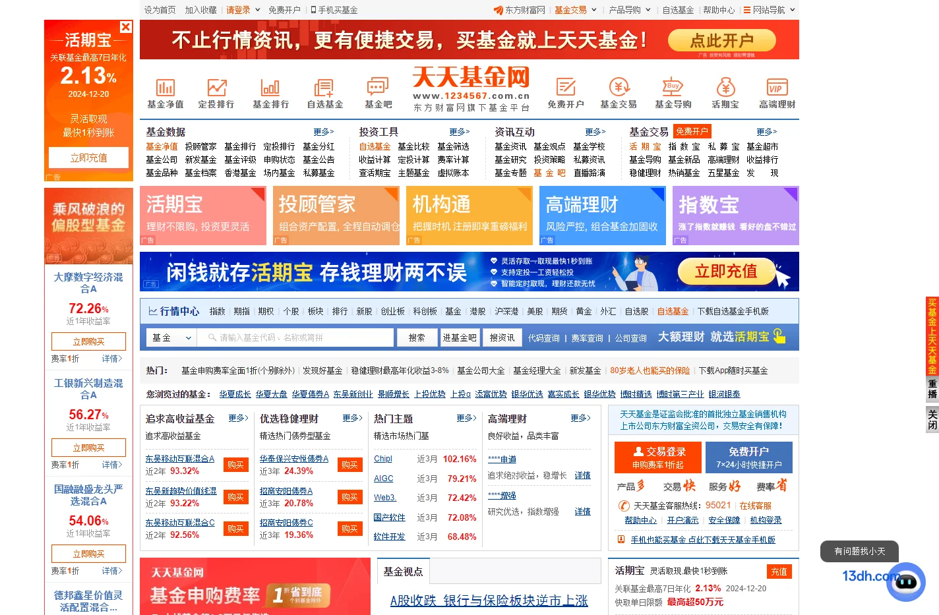Open the 港股 market tab

point(477,311)
